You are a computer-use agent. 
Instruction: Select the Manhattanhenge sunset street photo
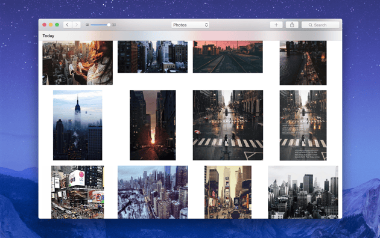tap(153, 125)
